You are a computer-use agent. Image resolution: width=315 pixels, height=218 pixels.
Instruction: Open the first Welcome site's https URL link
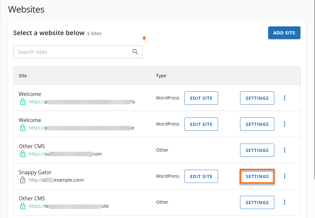[82, 102]
